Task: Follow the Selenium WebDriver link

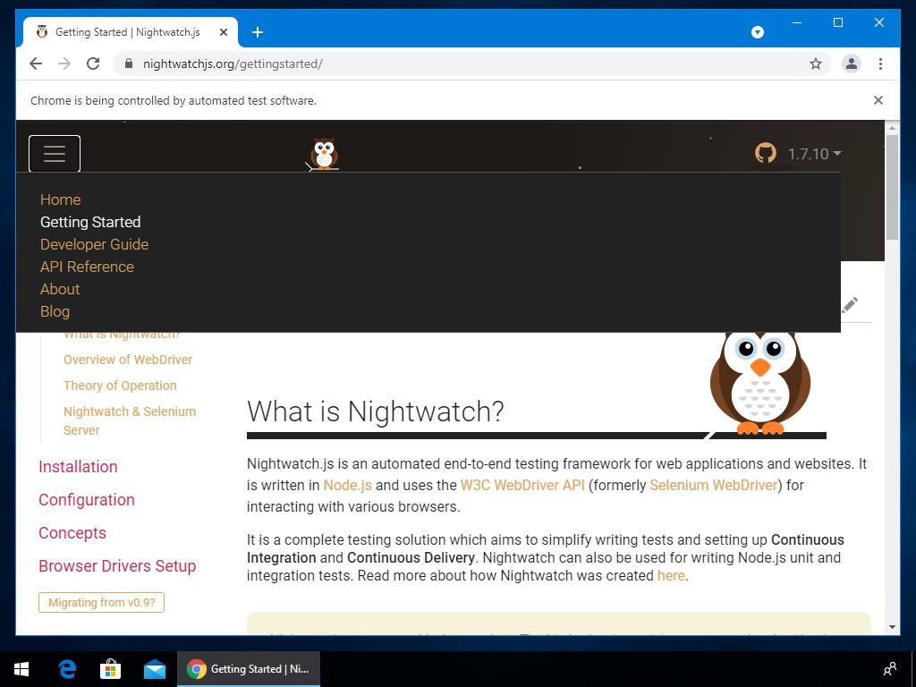Action: 713,486
